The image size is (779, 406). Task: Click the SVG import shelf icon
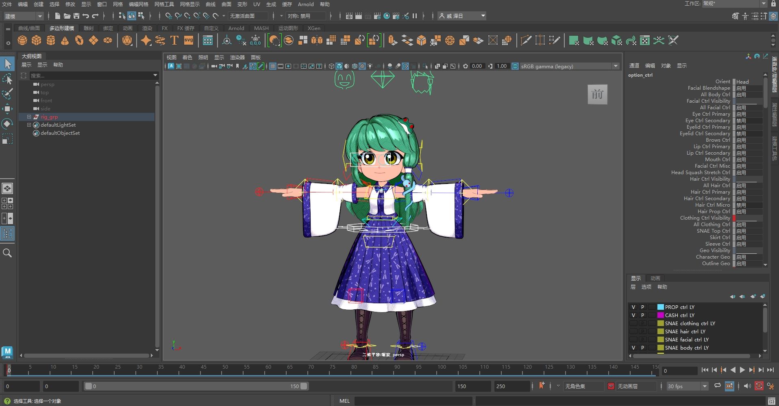click(189, 40)
